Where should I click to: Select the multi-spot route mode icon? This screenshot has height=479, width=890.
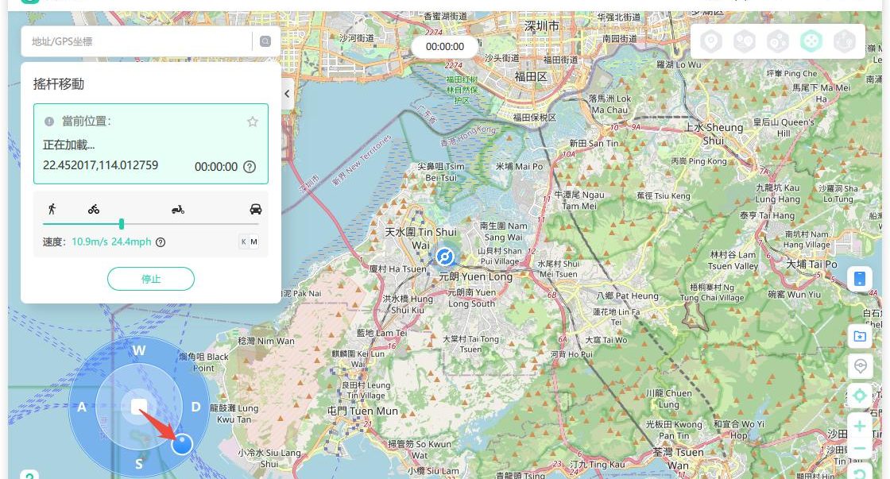coord(777,41)
